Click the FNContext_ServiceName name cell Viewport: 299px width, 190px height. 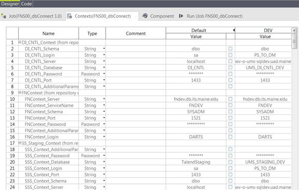tap(49, 106)
